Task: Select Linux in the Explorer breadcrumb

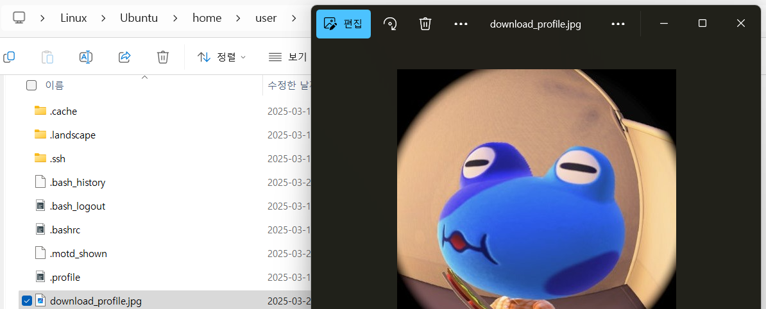Action: (74, 18)
